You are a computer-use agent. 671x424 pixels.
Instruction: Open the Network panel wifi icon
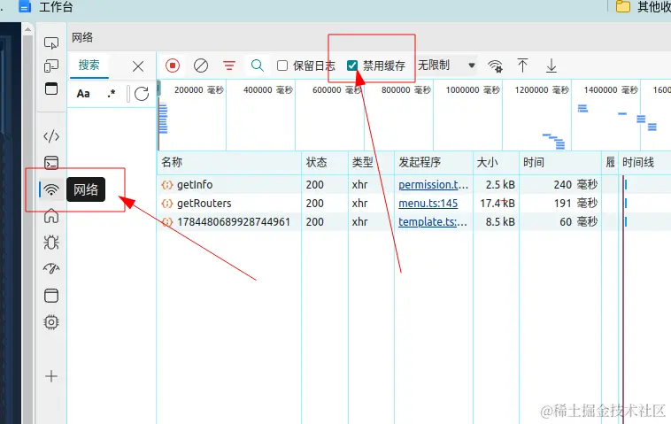pos(51,189)
